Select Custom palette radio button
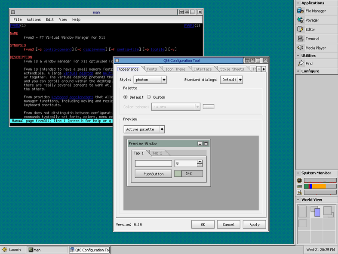338x254 pixels. tap(149, 97)
